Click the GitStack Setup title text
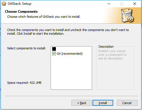142x110 pixels. point(19,4)
